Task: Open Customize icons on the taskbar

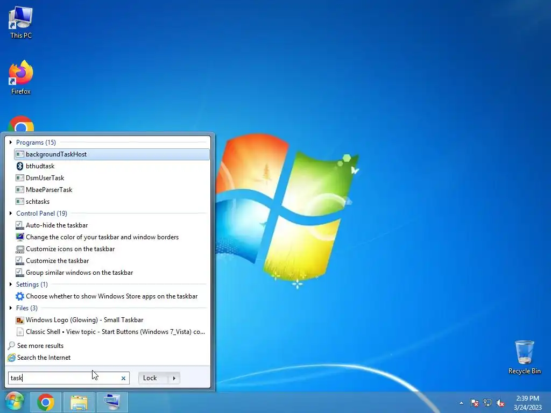Action: (x=112, y=248)
